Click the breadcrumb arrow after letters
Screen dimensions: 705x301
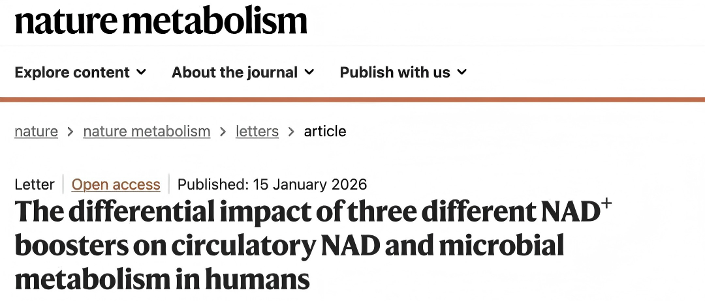point(291,132)
